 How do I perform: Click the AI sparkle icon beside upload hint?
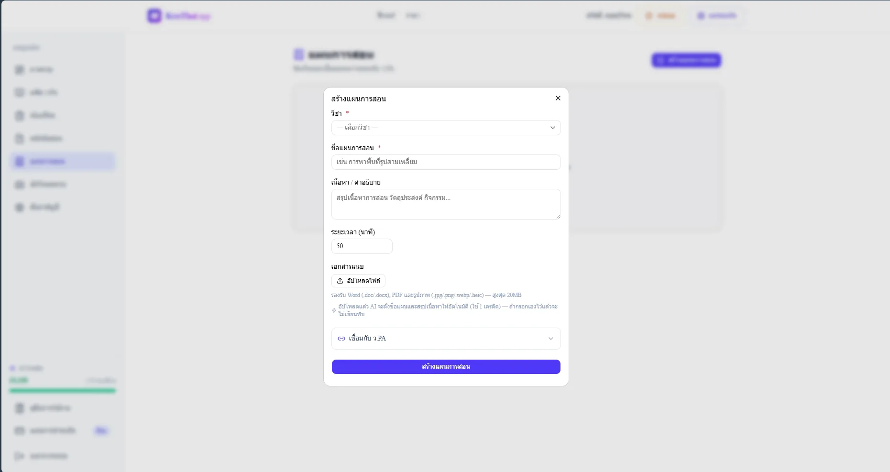(334, 310)
